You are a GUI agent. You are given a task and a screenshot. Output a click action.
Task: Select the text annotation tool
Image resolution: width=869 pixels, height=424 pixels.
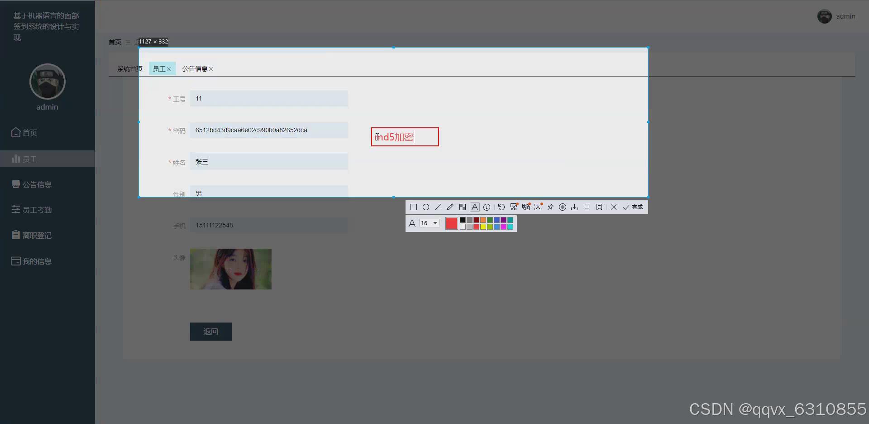click(x=475, y=207)
